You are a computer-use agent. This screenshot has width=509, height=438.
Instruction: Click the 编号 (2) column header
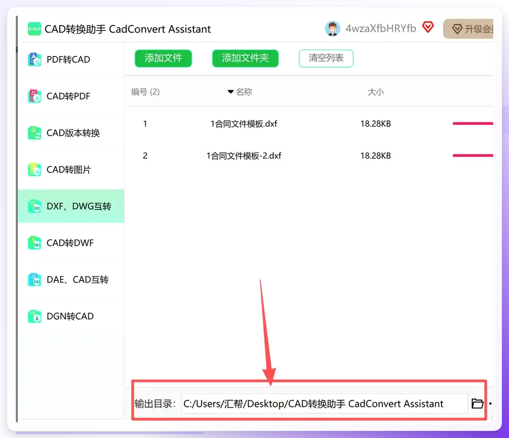(146, 92)
